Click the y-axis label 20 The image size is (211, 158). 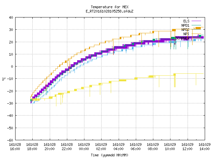[11, 42]
